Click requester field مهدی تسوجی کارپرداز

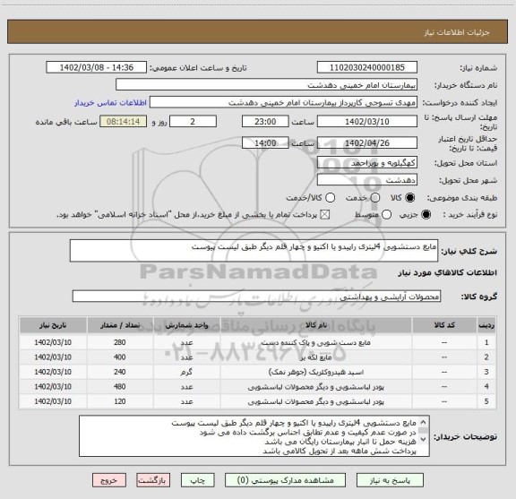tap(283, 103)
